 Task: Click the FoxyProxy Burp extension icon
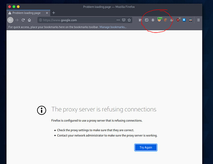point(160,20)
